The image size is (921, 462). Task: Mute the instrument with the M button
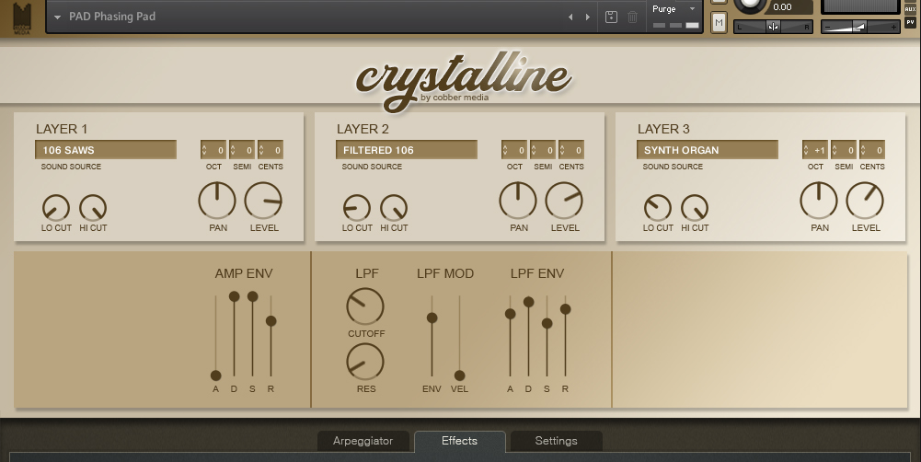719,22
